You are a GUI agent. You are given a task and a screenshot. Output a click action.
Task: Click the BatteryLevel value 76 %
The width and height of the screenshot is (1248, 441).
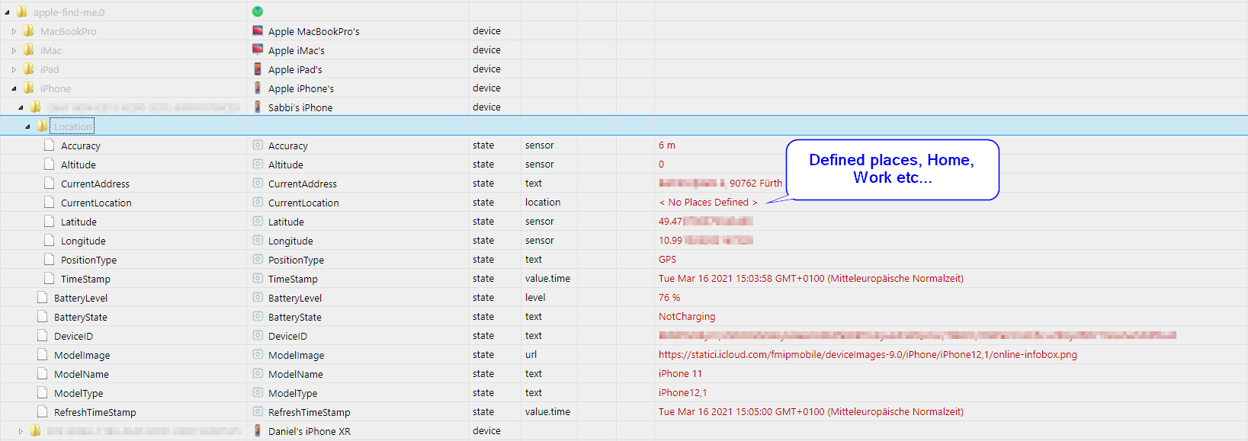pyautogui.click(x=669, y=297)
